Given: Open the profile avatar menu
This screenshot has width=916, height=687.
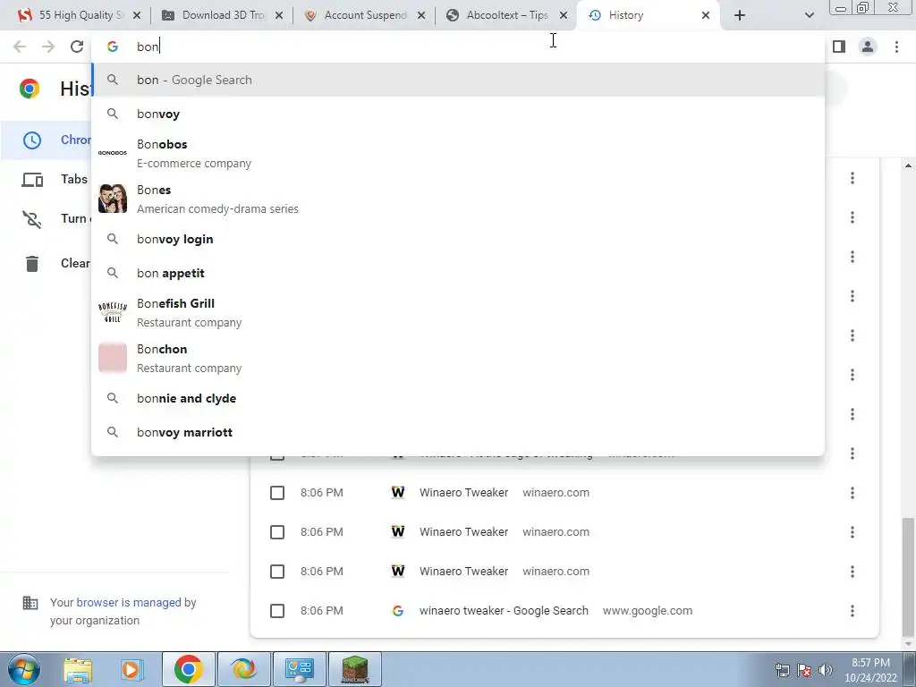Looking at the screenshot, I should pos(868,47).
